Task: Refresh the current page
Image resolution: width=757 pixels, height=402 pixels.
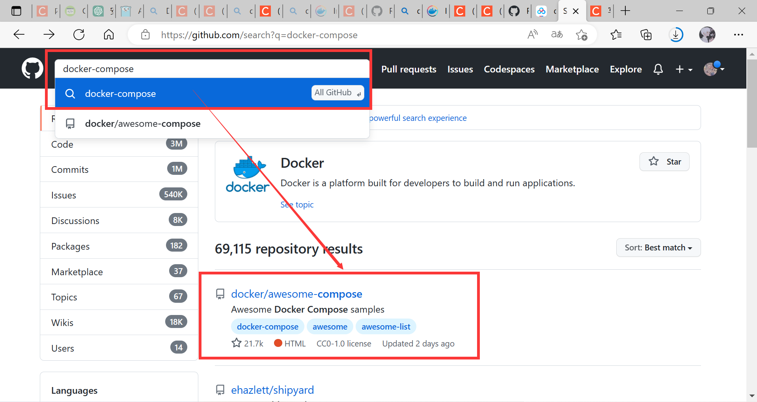Action: click(79, 35)
